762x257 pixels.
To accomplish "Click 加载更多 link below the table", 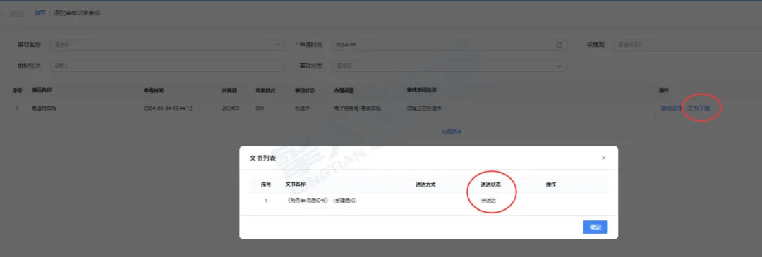I will 452,131.
